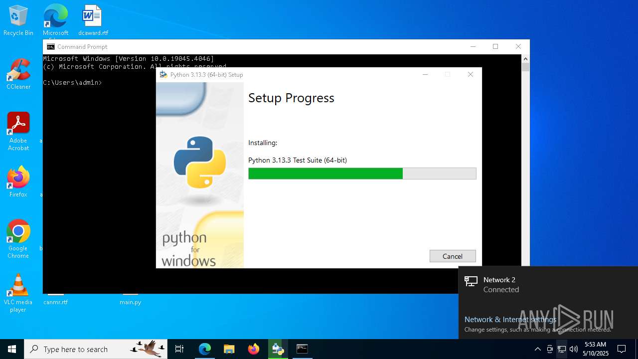Show hidden system tray icons
Viewport: 638px width, 359px height.
point(537,349)
